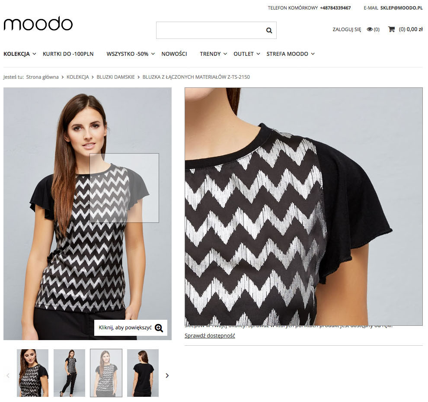Click the search magnifier icon
The width and height of the screenshot is (428, 402).
(x=269, y=30)
